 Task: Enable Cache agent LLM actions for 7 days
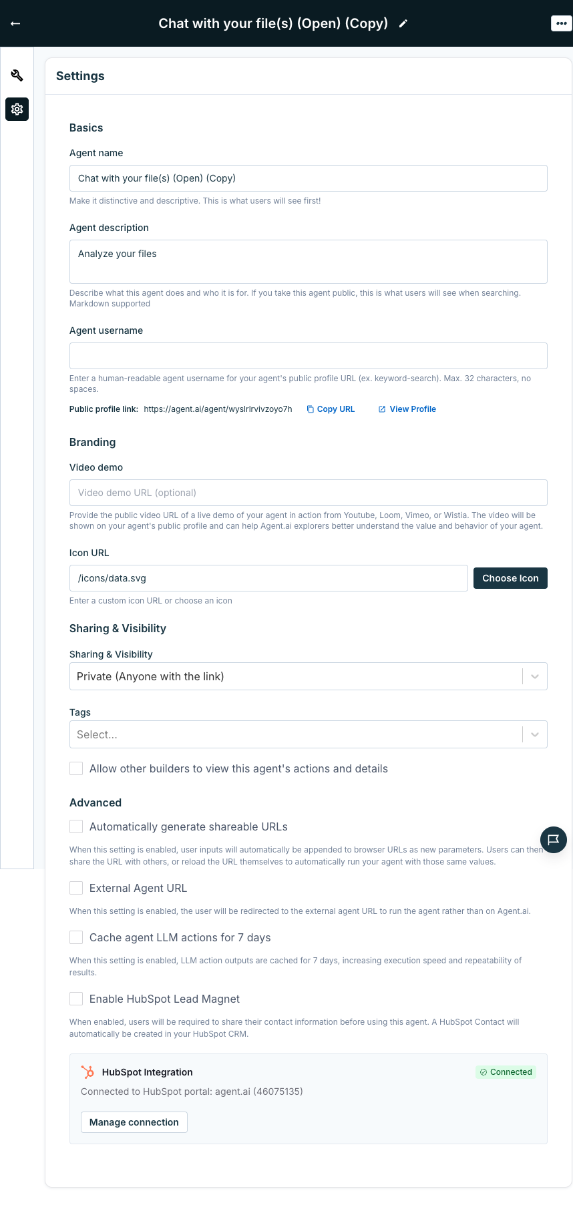point(75,937)
